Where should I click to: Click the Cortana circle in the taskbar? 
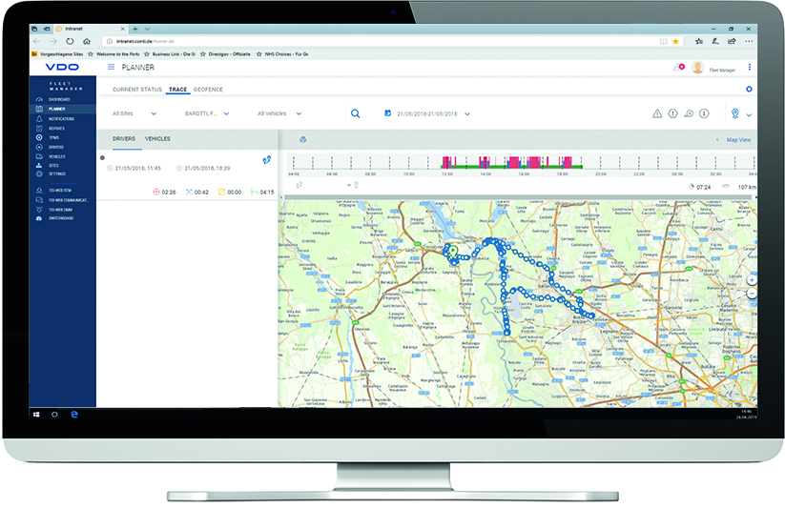coord(54,415)
